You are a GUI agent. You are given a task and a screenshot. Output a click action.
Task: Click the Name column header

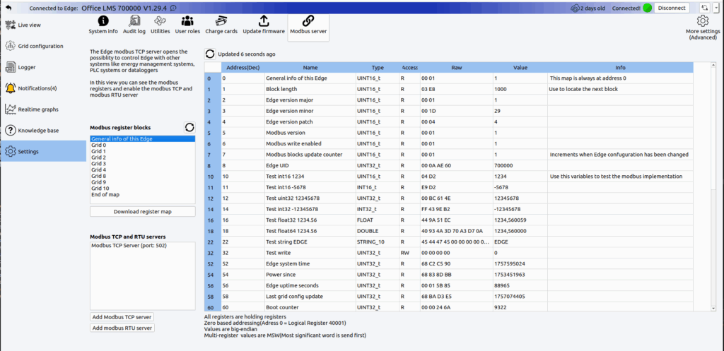310,67
